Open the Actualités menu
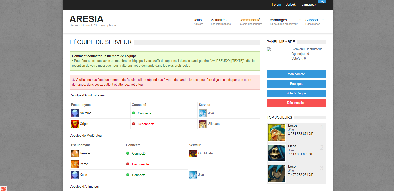This screenshot has width=394, height=191. pyautogui.click(x=221, y=22)
